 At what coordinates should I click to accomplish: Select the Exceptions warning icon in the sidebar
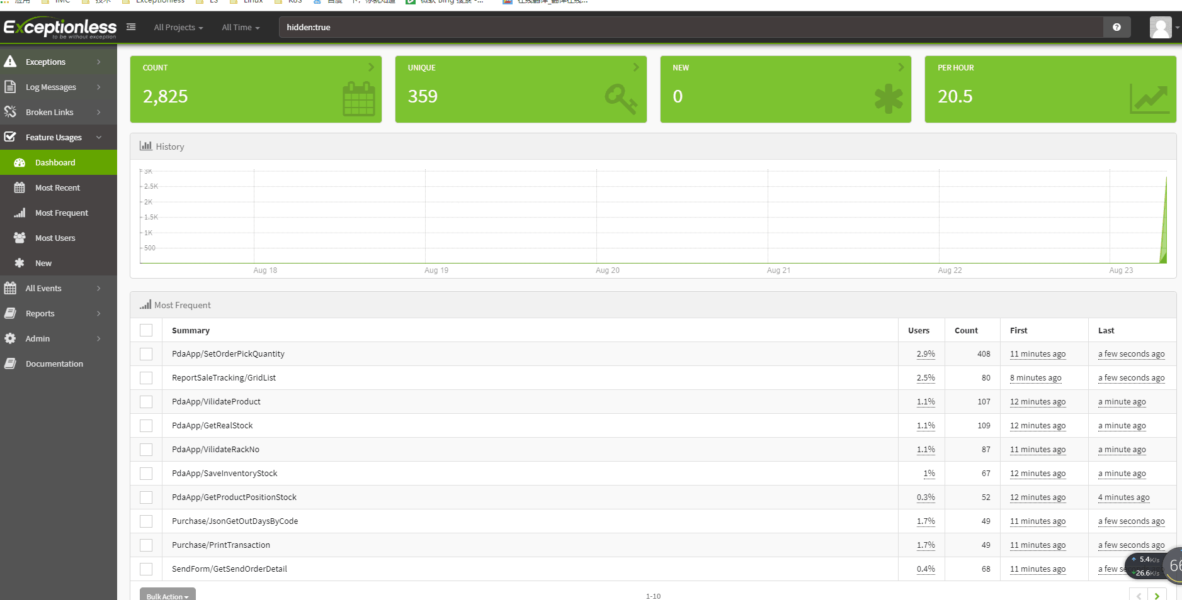[11, 61]
